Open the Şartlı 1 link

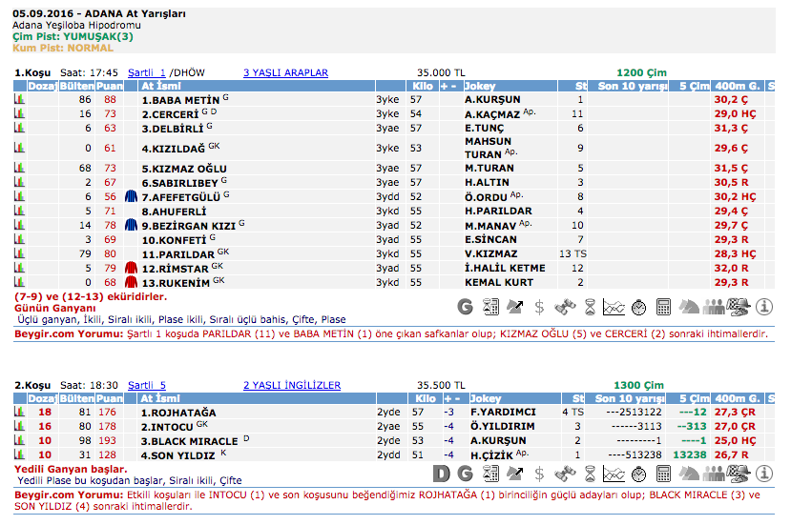147,72
